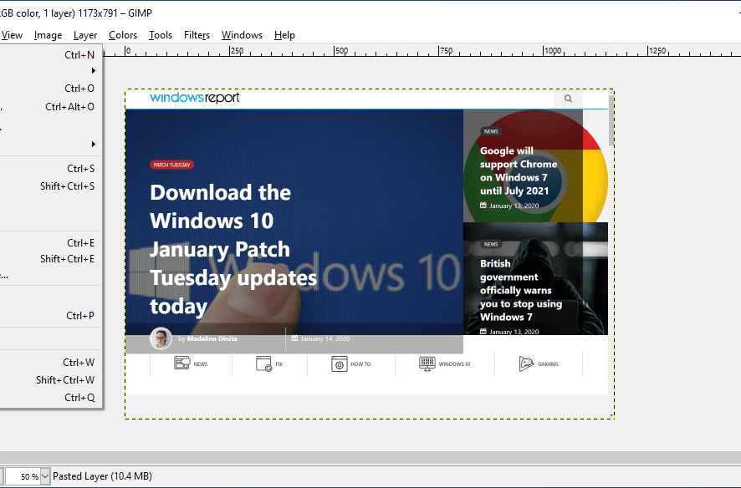Open the View menu
This screenshot has height=488, width=741.
(12, 35)
